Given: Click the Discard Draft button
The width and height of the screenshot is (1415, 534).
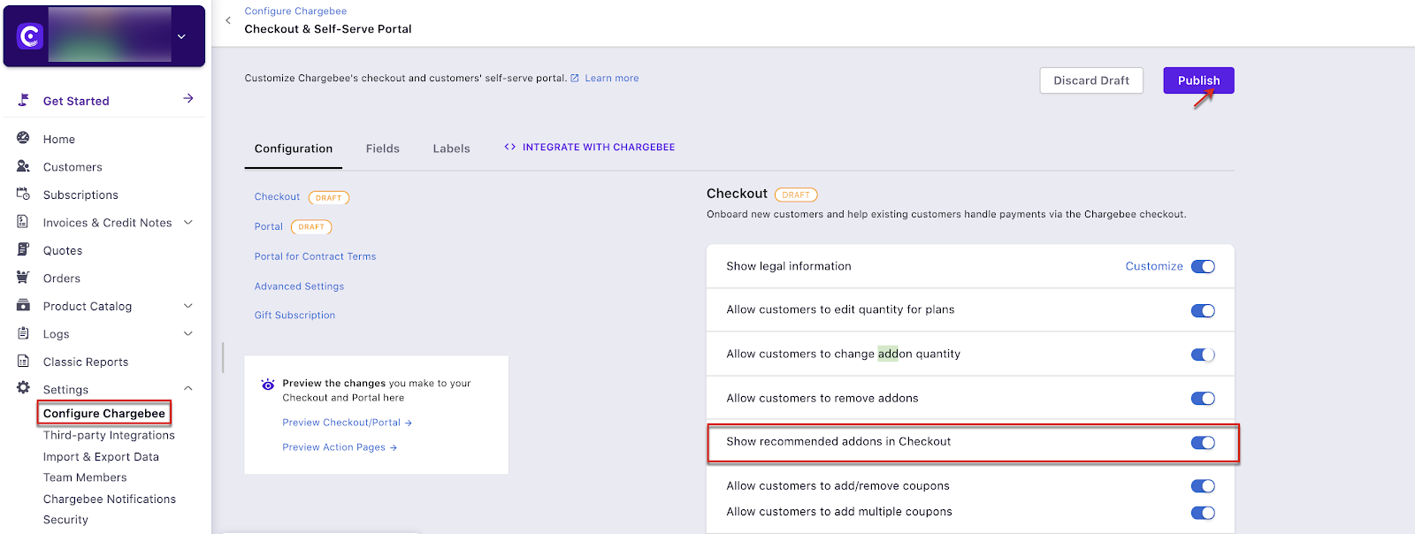Looking at the screenshot, I should point(1091,80).
